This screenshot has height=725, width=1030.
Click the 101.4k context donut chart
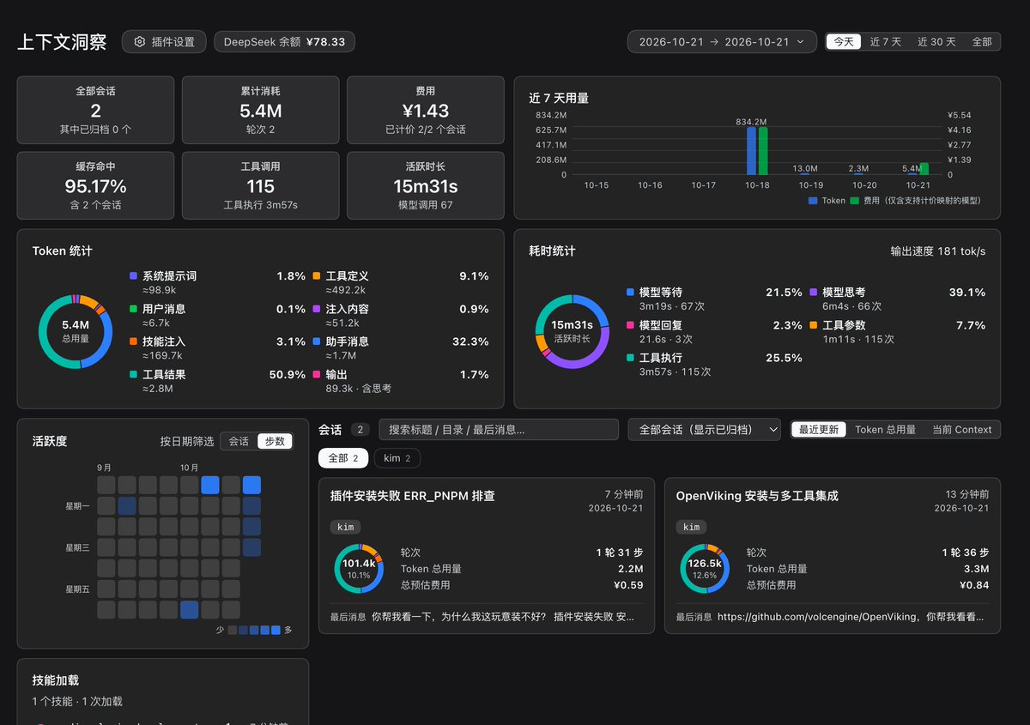[359, 568]
